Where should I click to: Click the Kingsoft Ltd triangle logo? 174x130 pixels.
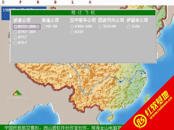coord(17,95)
